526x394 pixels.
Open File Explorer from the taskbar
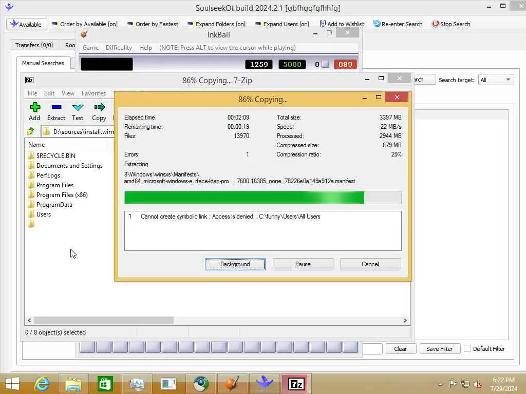tap(73, 384)
